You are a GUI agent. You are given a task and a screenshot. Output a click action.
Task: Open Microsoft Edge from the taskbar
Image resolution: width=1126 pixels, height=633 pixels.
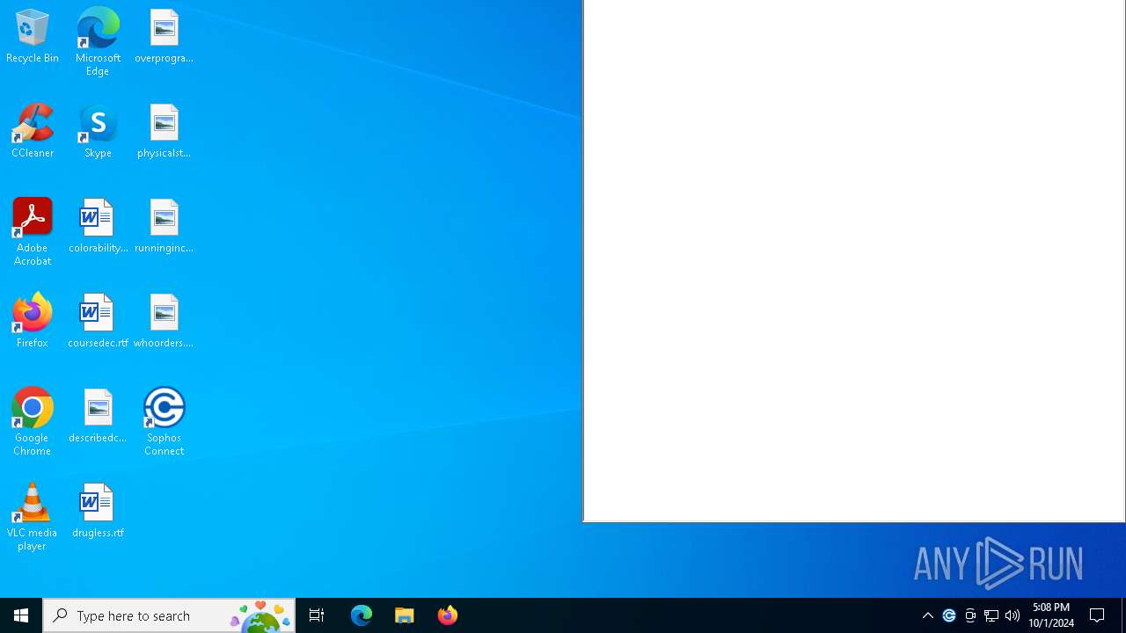coord(362,615)
